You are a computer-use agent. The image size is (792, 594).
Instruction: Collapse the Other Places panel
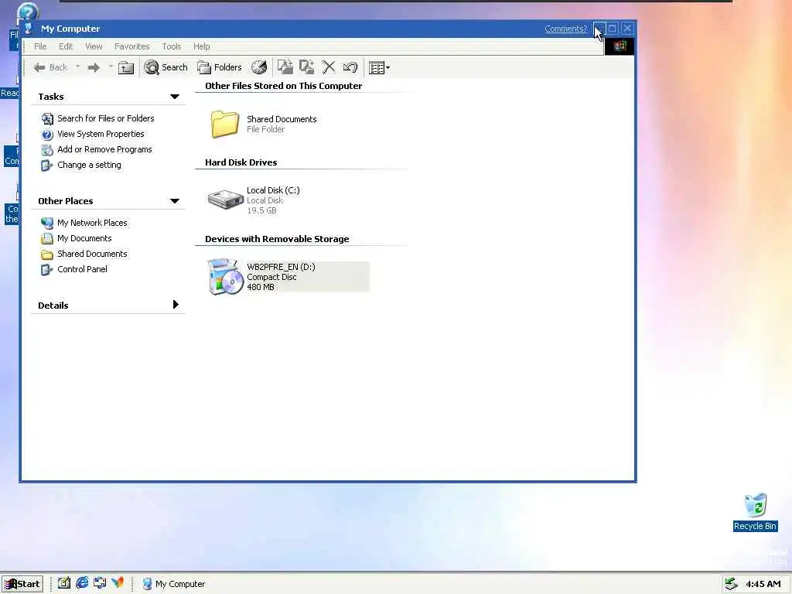tap(175, 201)
